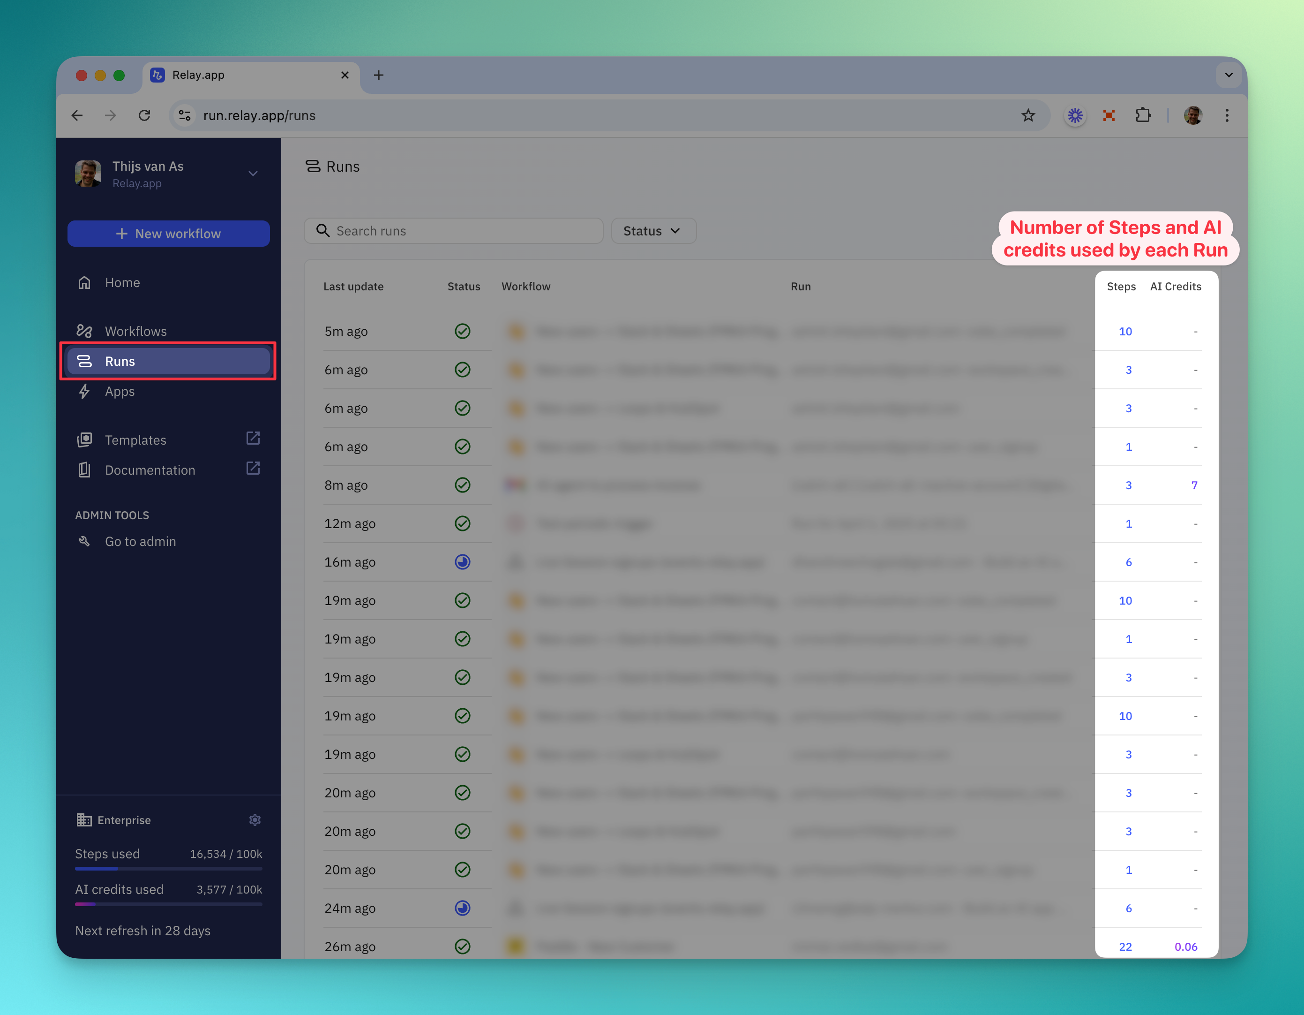This screenshot has height=1015, width=1304.
Task: Expand the Status filter dropdown
Action: click(653, 231)
